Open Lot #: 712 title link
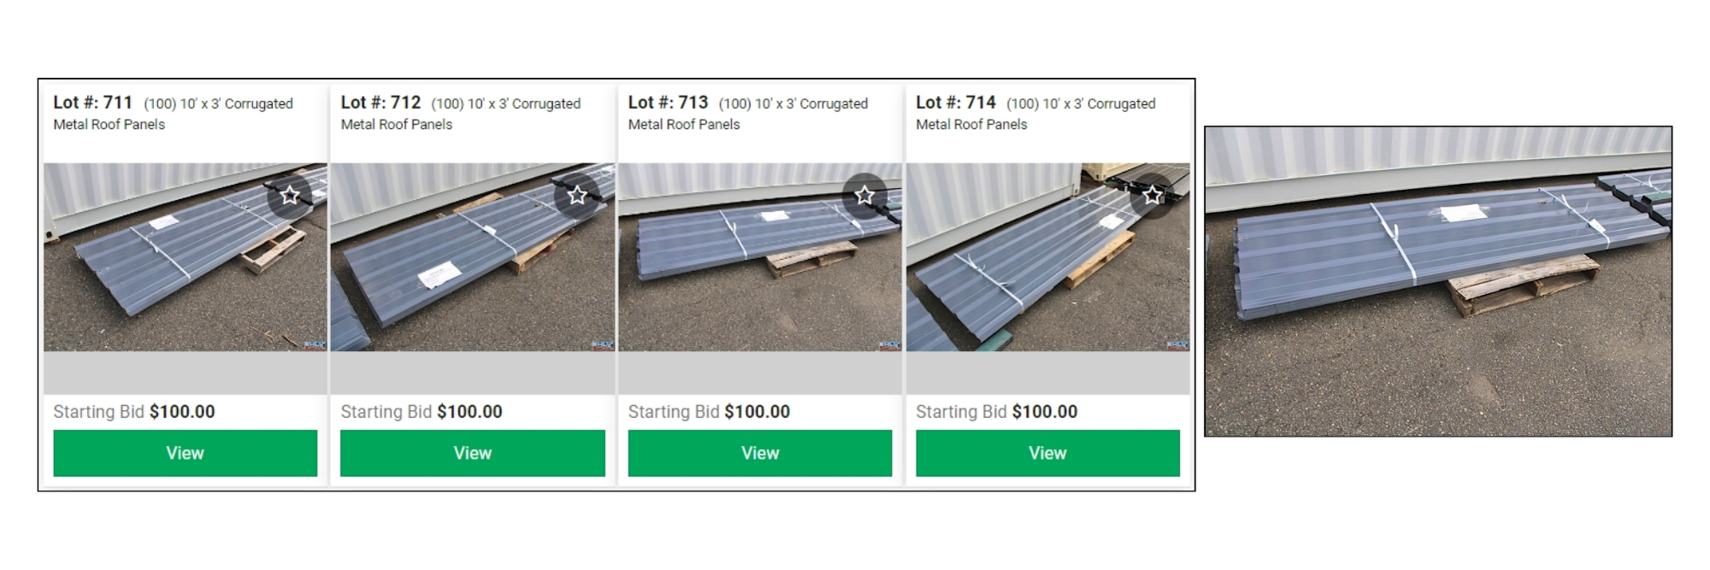 [x=380, y=103]
